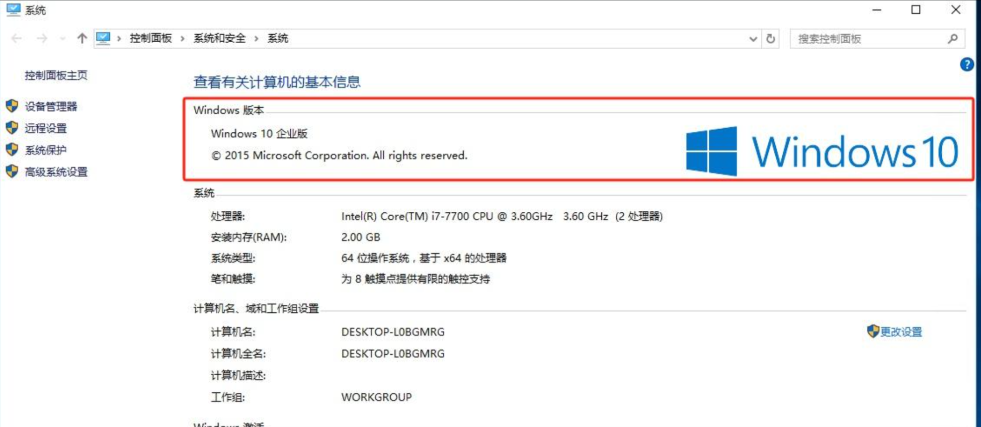This screenshot has height=427, width=981.
Task: Open recent locations dropdown arrow
Action: point(62,38)
